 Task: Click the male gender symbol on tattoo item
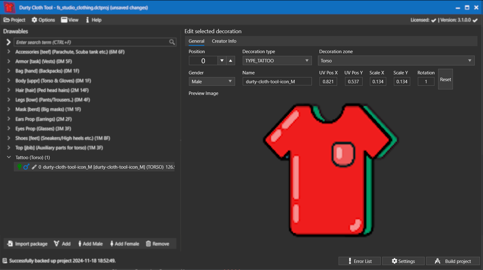(26, 167)
